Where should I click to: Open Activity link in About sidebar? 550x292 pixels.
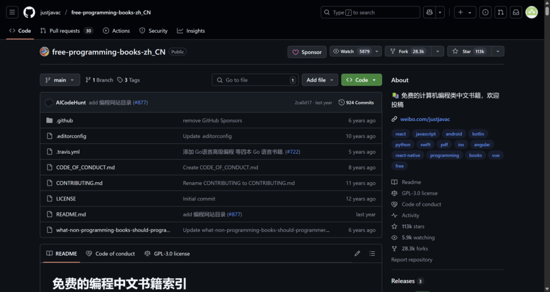tap(405, 215)
